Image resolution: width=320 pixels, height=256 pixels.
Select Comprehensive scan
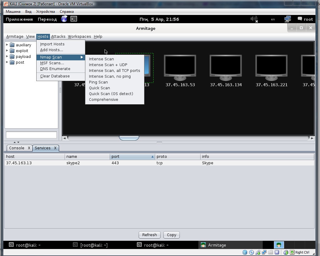(115, 100)
